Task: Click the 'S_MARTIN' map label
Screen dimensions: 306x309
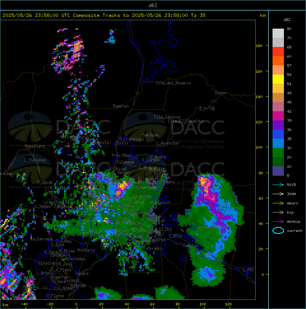Action: coord(139,214)
